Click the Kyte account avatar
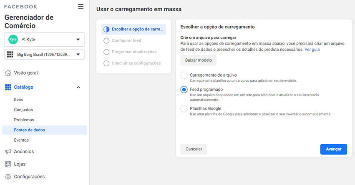 click(x=13, y=39)
